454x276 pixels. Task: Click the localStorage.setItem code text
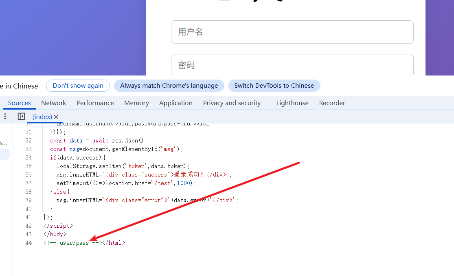pyautogui.click(x=123, y=166)
